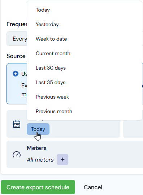Select the source radio button option

[16, 74]
